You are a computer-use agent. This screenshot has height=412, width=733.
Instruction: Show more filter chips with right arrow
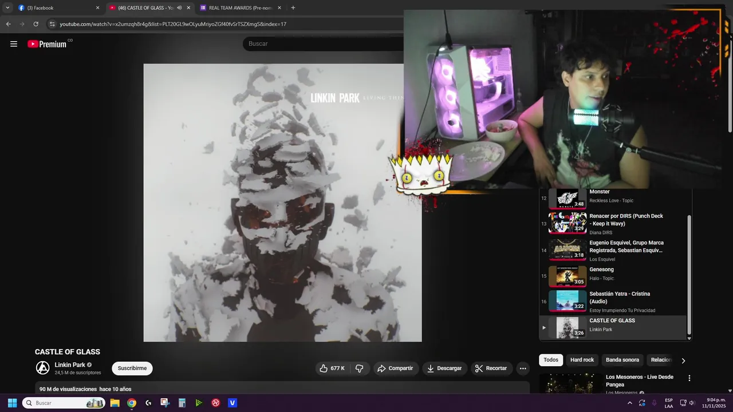point(683,360)
